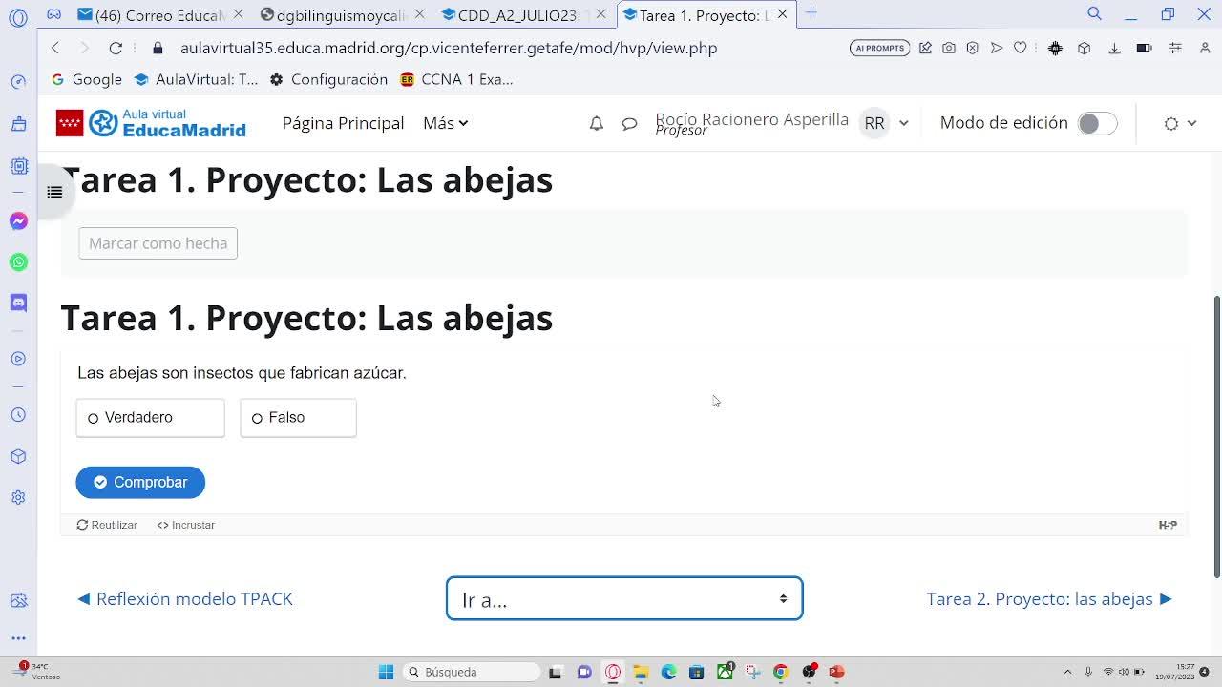Viewport: 1222px width, 687px height.
Task: Go to Página Principal
Action: click(x=344, y=123)
